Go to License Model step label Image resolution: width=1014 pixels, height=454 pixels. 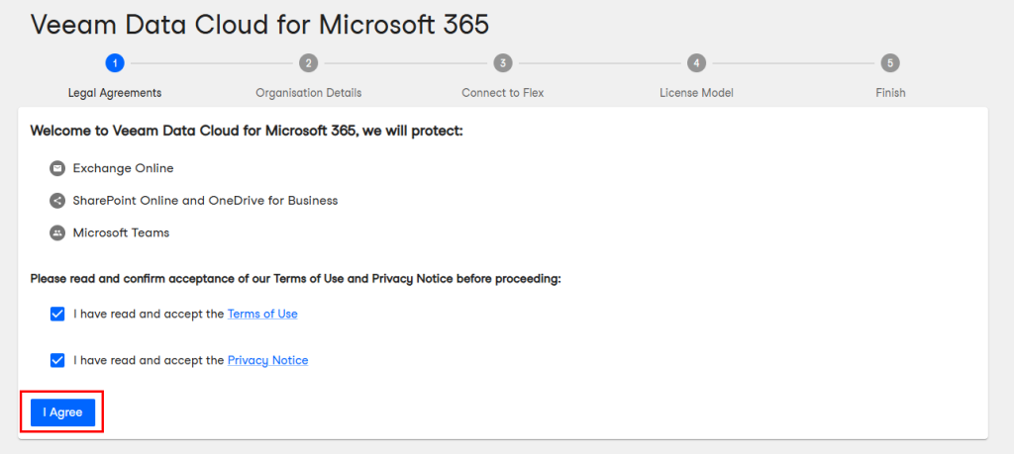(x=696, y=93)
